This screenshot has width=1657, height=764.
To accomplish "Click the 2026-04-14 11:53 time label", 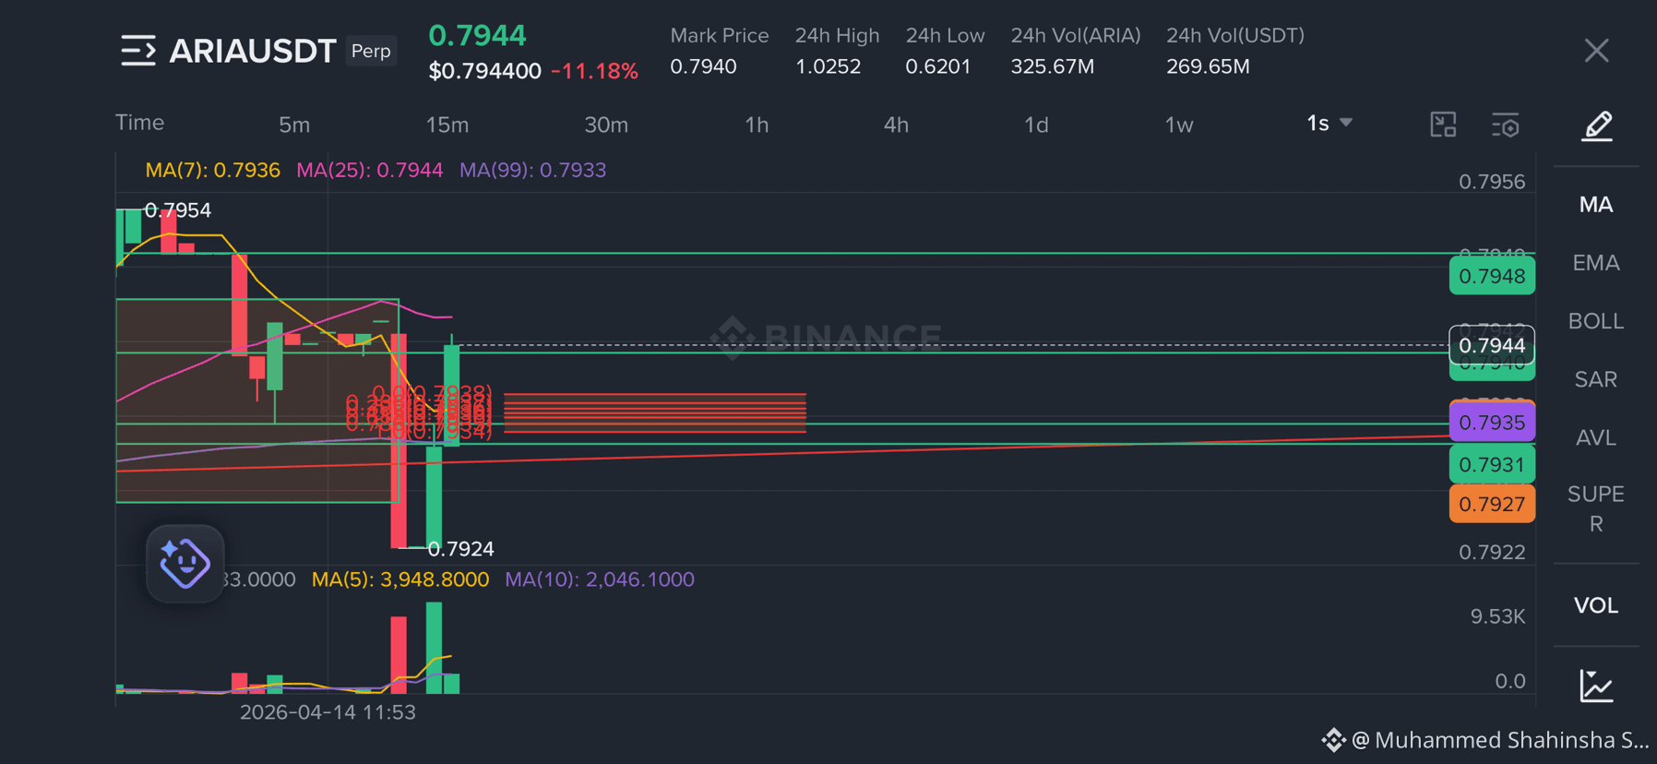I will click(328, 712).
